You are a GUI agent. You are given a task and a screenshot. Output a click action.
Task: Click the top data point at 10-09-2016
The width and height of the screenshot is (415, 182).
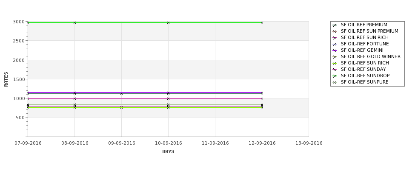pos(168,22)
